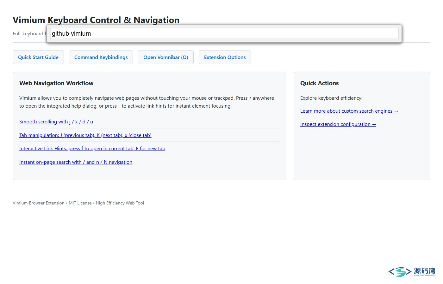
Task: Click the Web Navigation Workflow description paragraph
Action: [x=147, y=102]
